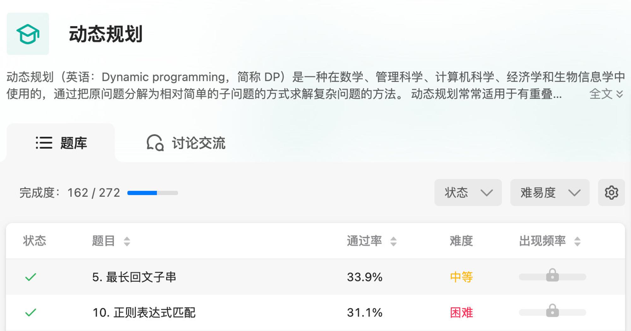The height and width of the screenshot is (331, 631).
Task: Open the settings gear icon
Action: click(611, 193)
